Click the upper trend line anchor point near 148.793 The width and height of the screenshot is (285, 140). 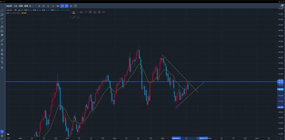(x=203, y=83)
